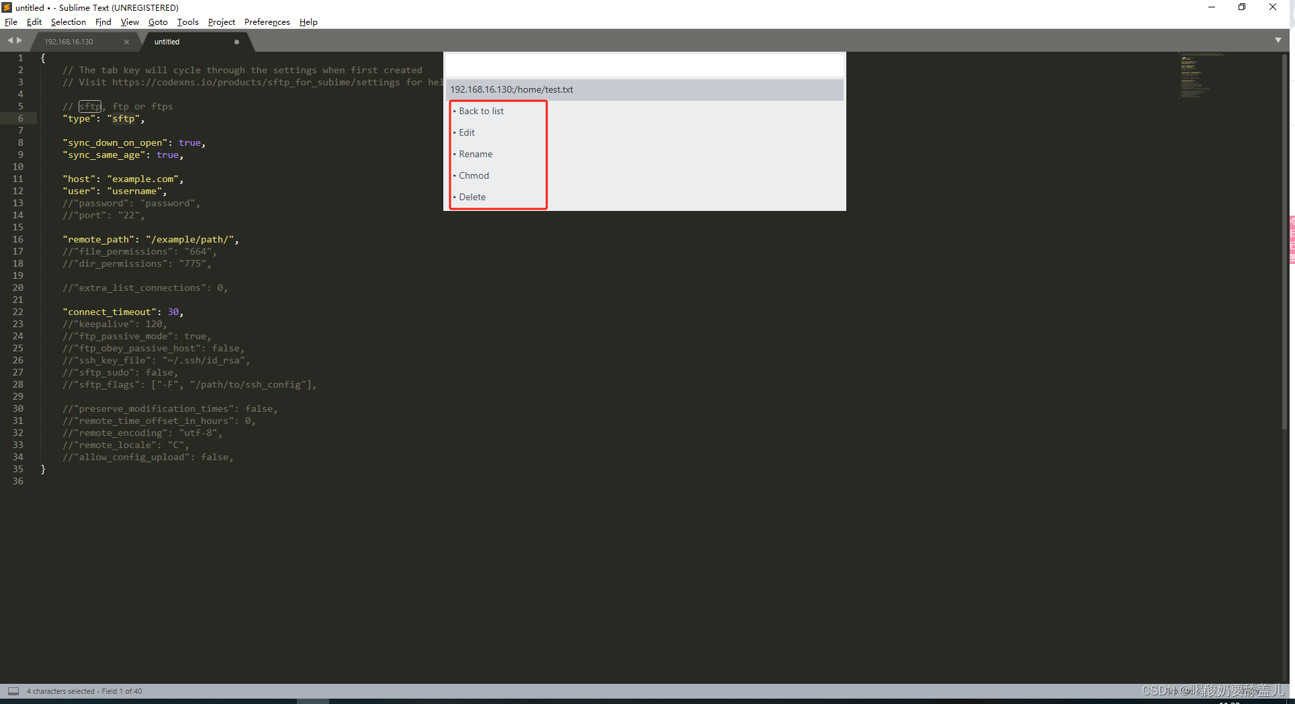Open the Tools menu
Image resolution: width=1295 pixels, height=704 pixels.
point(188,22)
